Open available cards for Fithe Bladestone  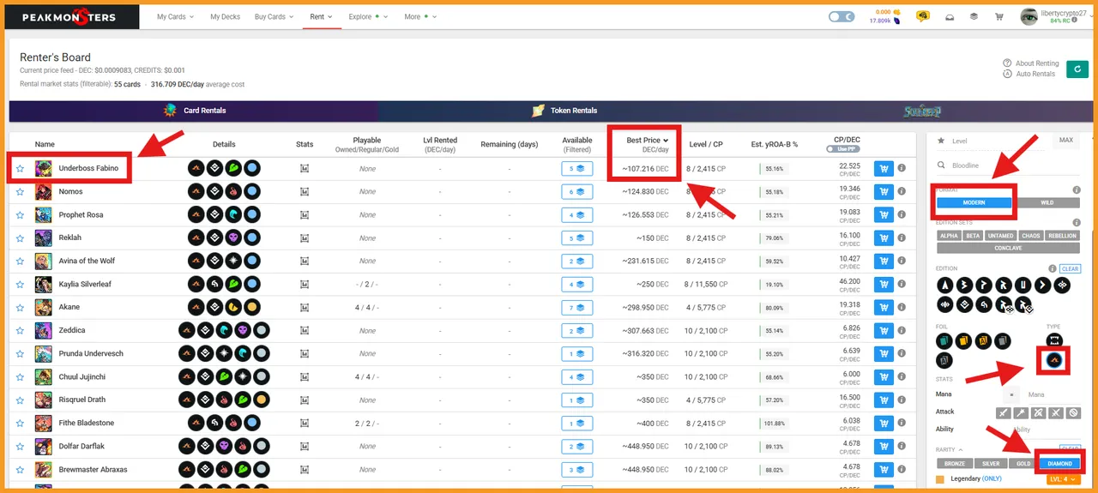(577, 424)
